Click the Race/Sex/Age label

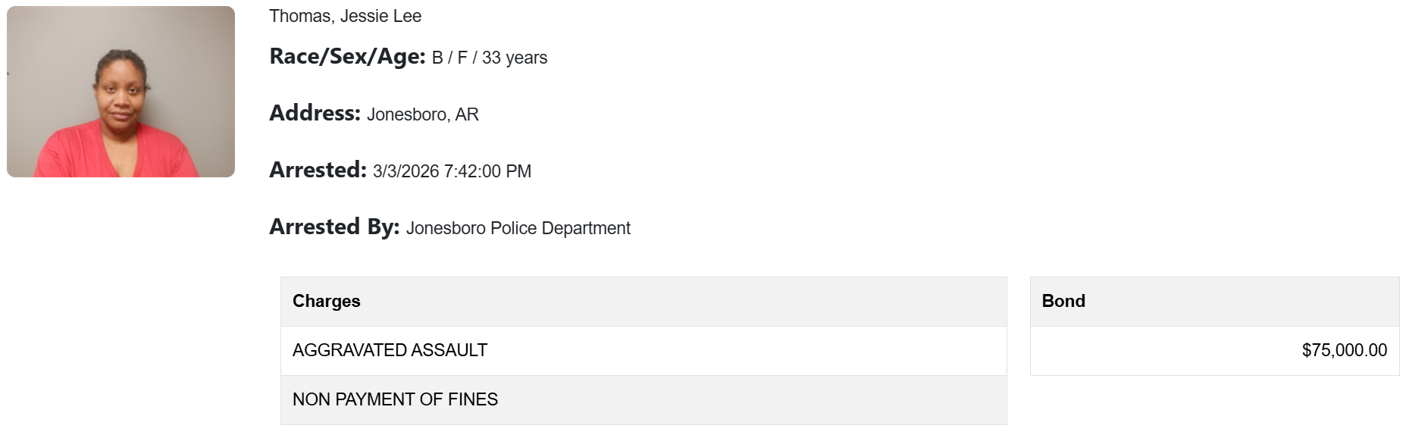347,57
